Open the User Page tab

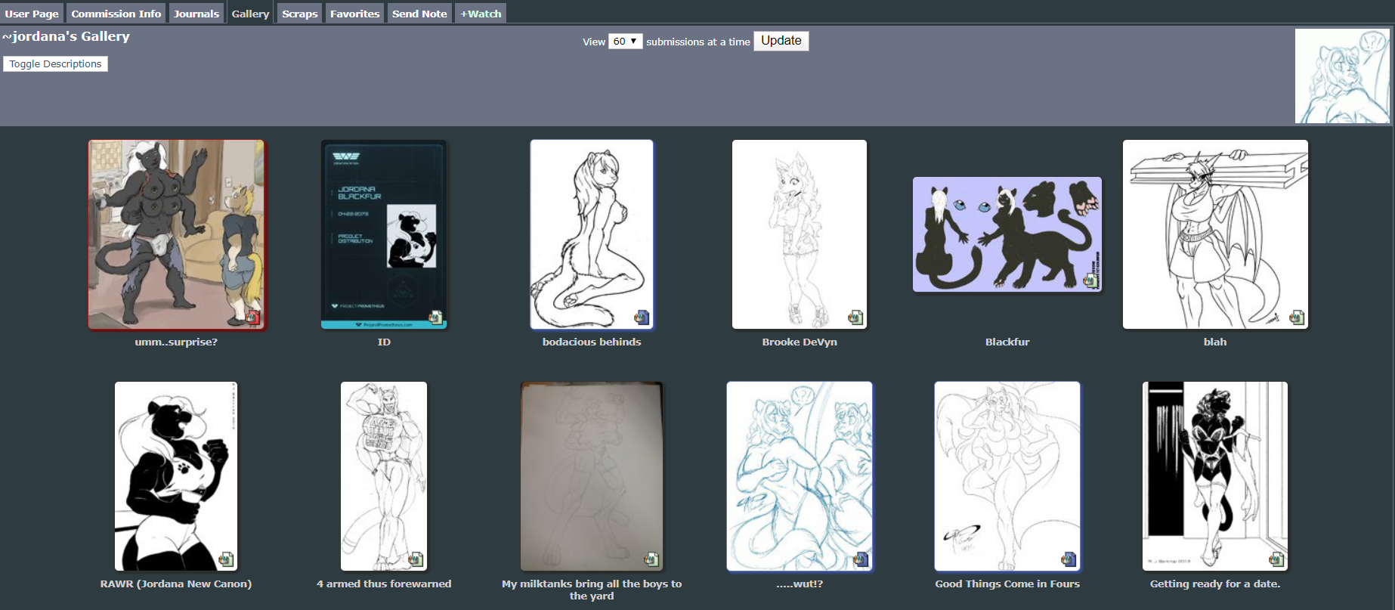click(32, 14)
